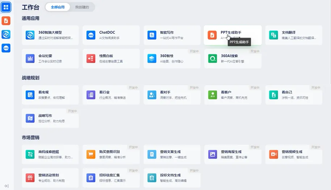Image resolution: width=331 pixels, height=190 pixels.
Task: Click the 绘图白板 app icon
Action: coord(91,58)
